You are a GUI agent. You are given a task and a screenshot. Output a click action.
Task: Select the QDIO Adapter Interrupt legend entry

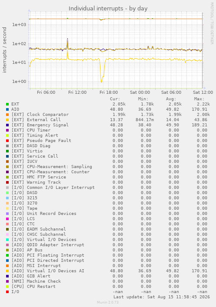point(48,245)
